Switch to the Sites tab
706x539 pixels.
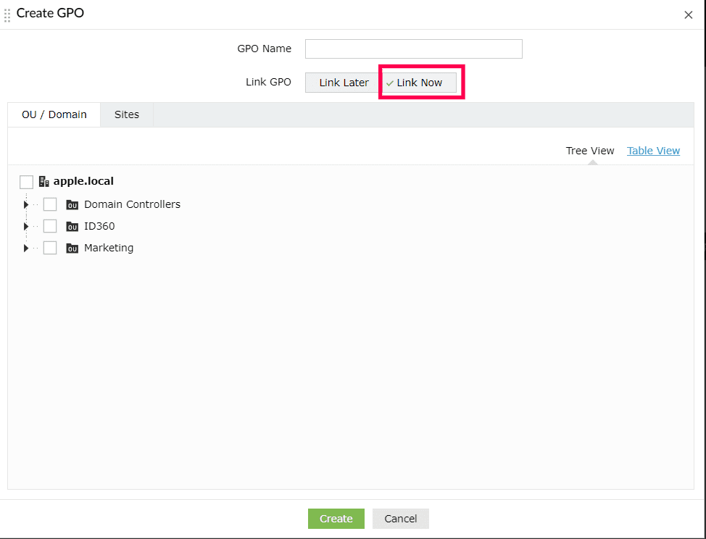(127, 114)
